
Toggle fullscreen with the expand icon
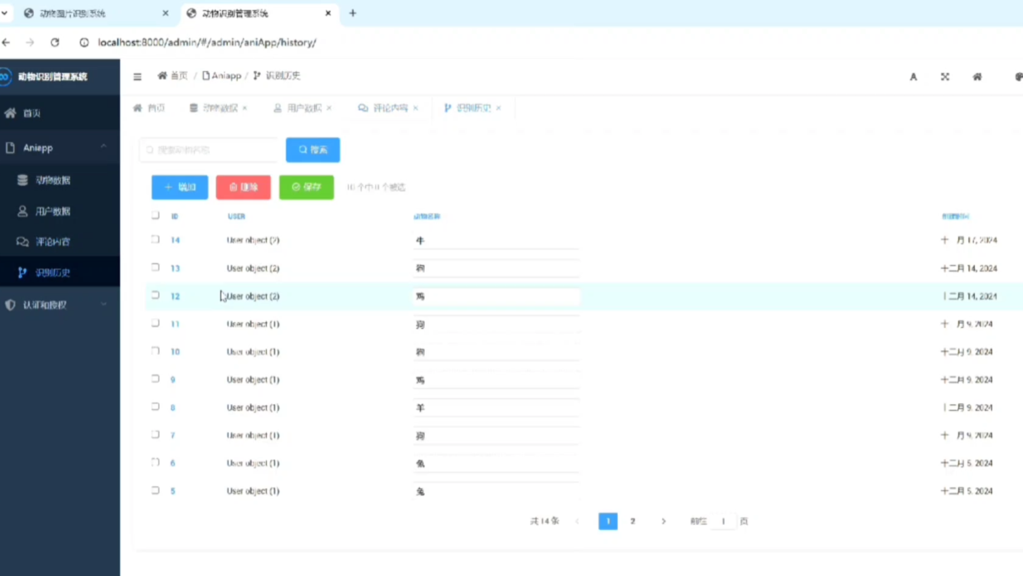point(945,77)
